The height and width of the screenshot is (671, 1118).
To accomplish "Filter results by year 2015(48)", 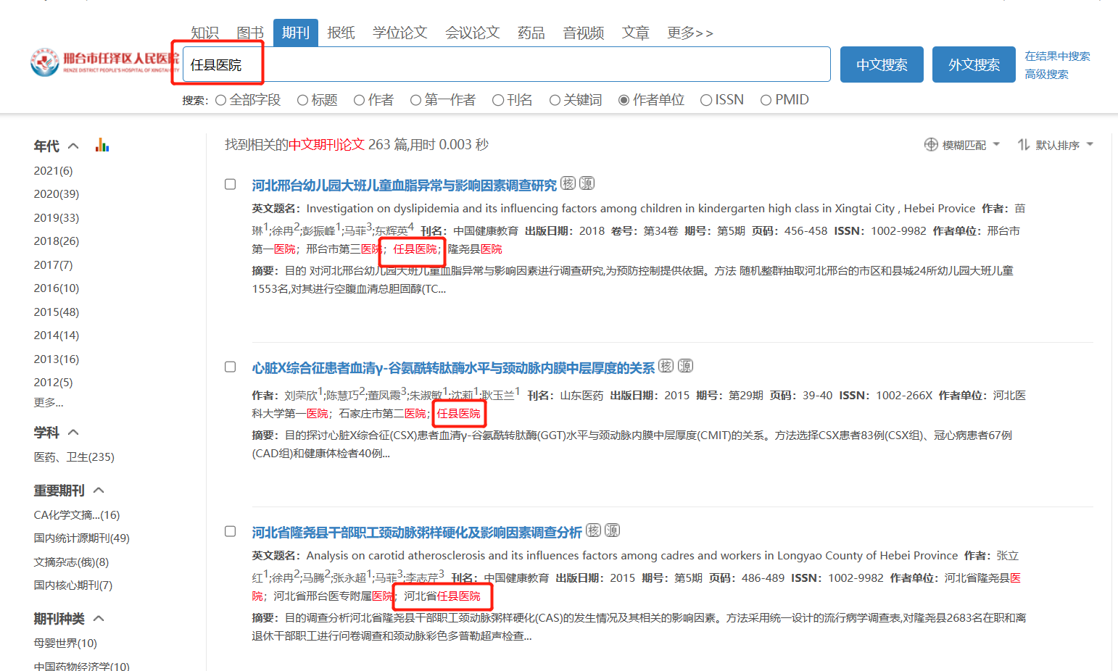I will pos(57,312).
